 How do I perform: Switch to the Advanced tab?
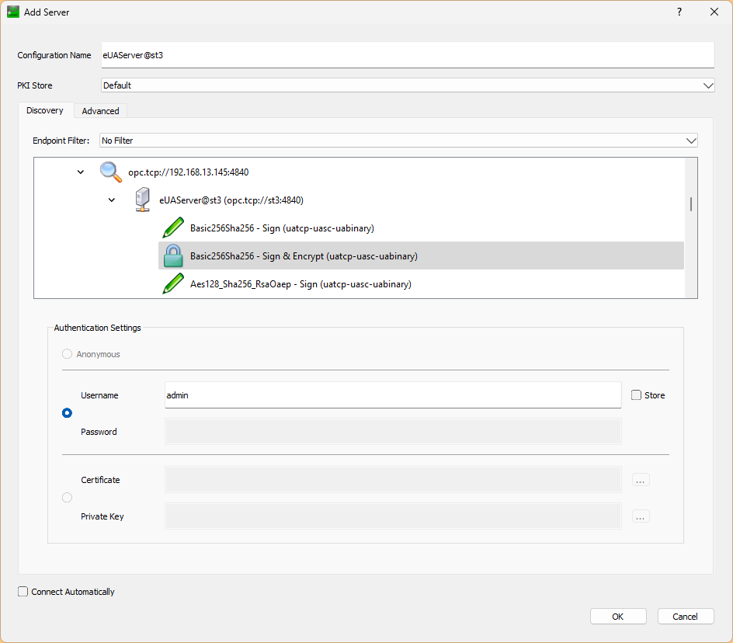(x=100, y=111)
